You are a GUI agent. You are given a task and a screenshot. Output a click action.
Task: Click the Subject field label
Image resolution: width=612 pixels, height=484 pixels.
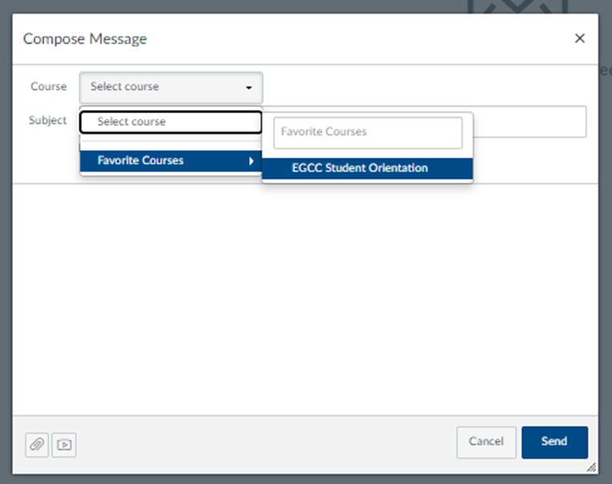coord(47,120)
